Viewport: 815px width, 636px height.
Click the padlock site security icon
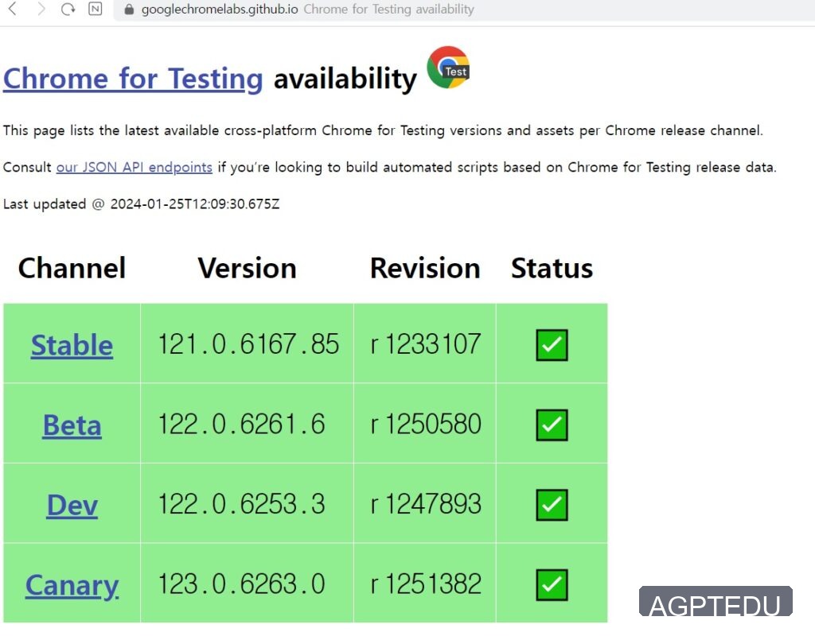pyautogui.click(x=130, y=10)
